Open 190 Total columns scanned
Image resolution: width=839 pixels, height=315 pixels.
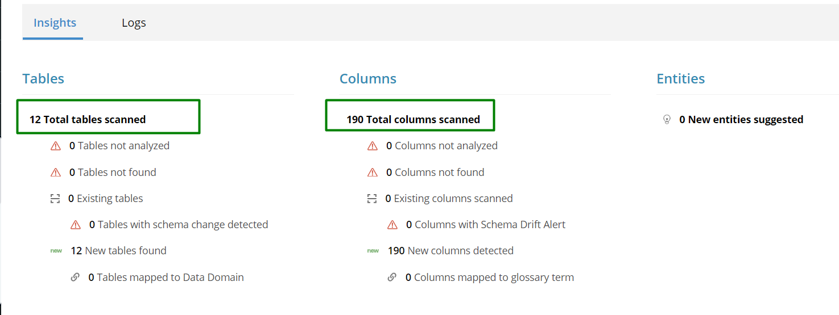(x=413, y=120)
